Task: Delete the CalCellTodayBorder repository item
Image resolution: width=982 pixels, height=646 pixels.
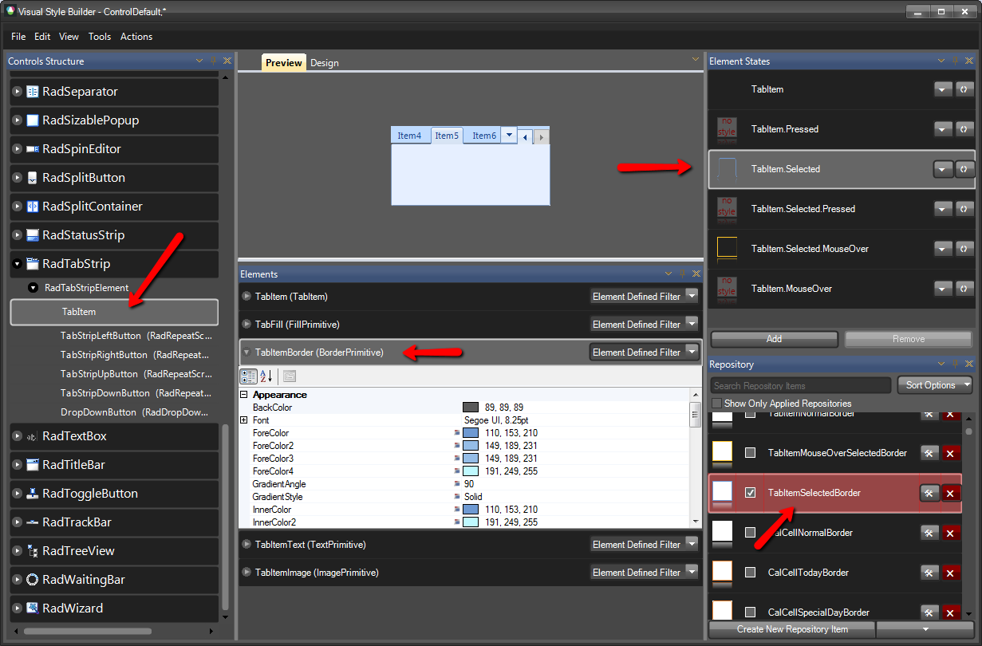Action: (950, 573)
